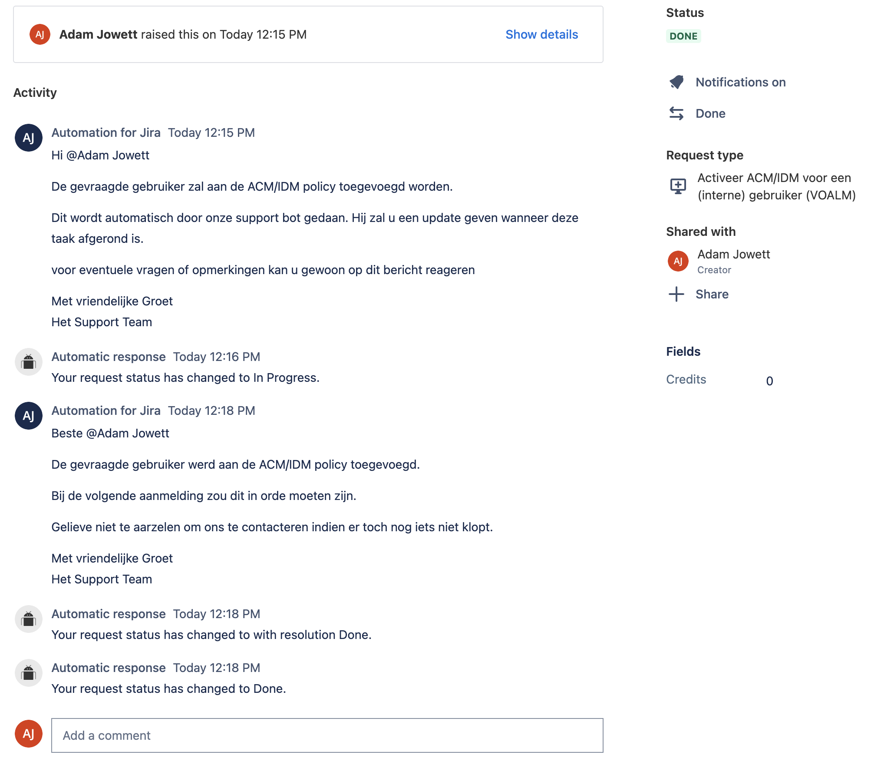The image size is (871, 768).
Task: Toggle the Notifications on setting
Action: point(740,82)
